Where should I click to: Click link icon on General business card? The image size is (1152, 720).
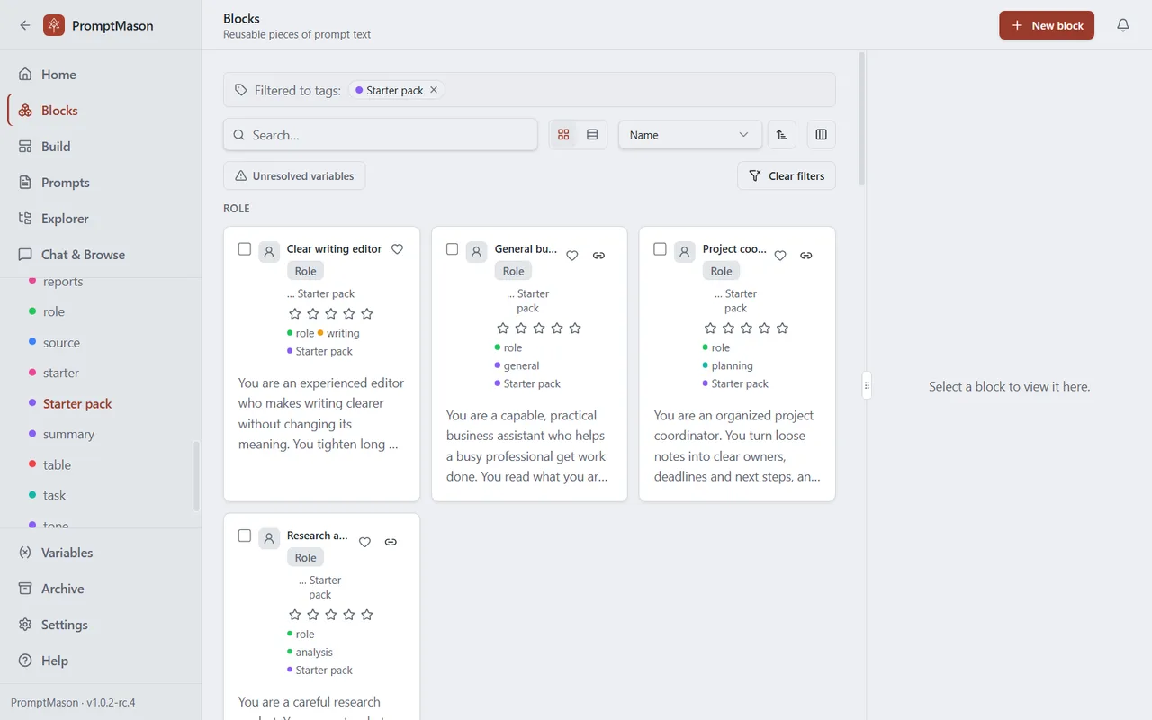598,256
